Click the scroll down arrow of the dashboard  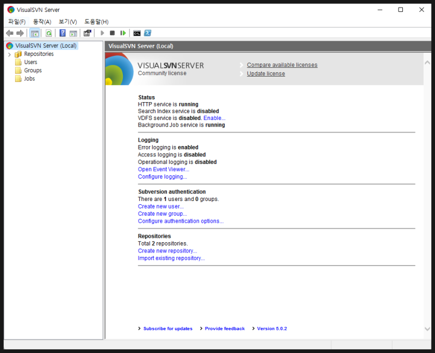point(427,329)
